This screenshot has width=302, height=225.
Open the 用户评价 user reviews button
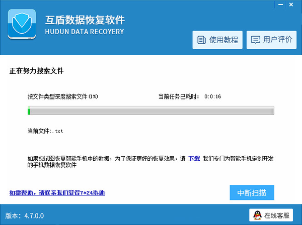(x=271, y=40)
